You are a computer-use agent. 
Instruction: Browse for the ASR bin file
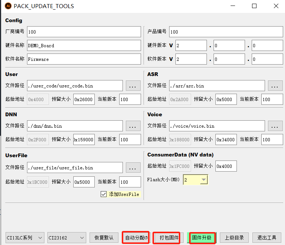(x=275, y=86)
